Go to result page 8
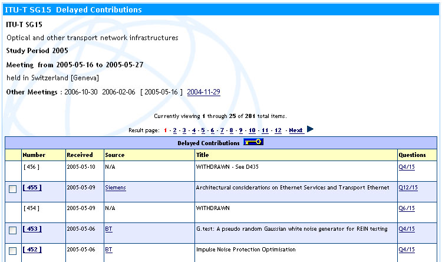This screenshot has height=262, width=442. point(231,130)
